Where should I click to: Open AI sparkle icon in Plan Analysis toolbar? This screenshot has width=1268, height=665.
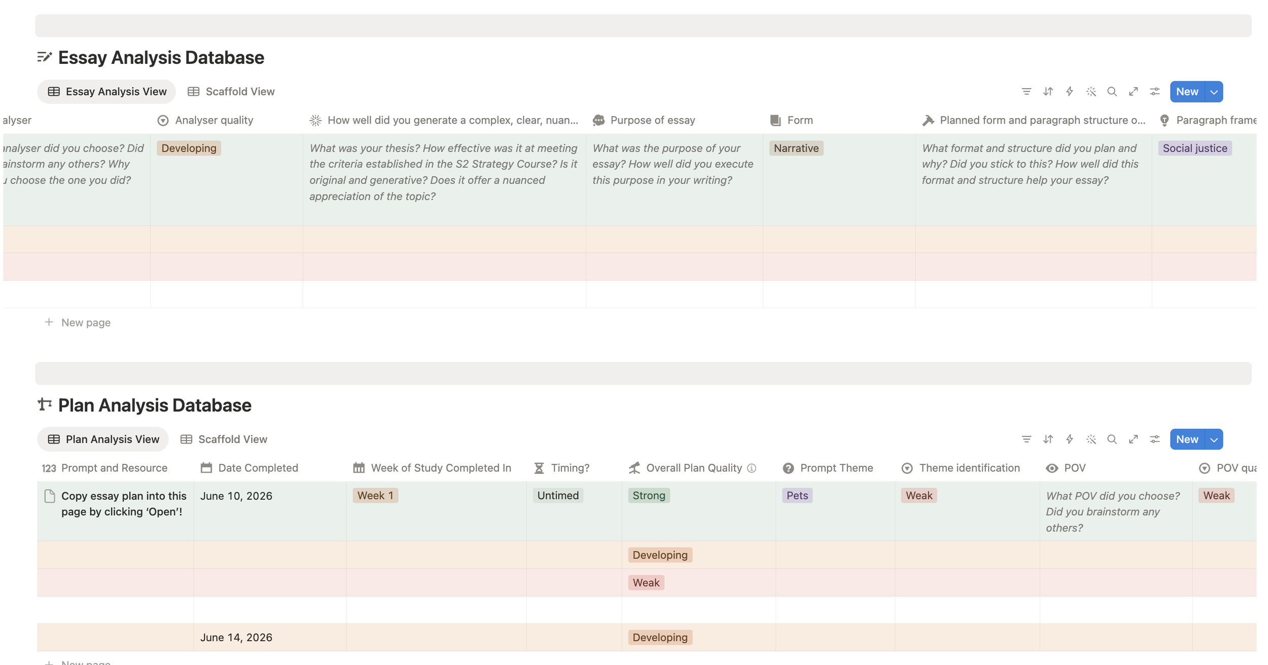pos(1090,439)
